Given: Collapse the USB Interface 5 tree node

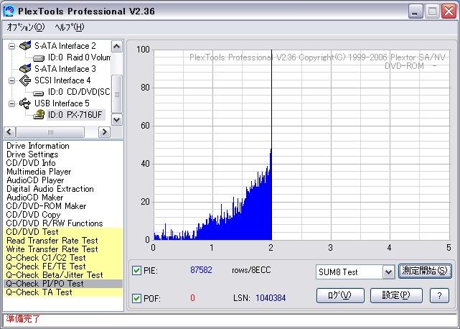Looking at the screenshot, I should [x=11, y=103].
